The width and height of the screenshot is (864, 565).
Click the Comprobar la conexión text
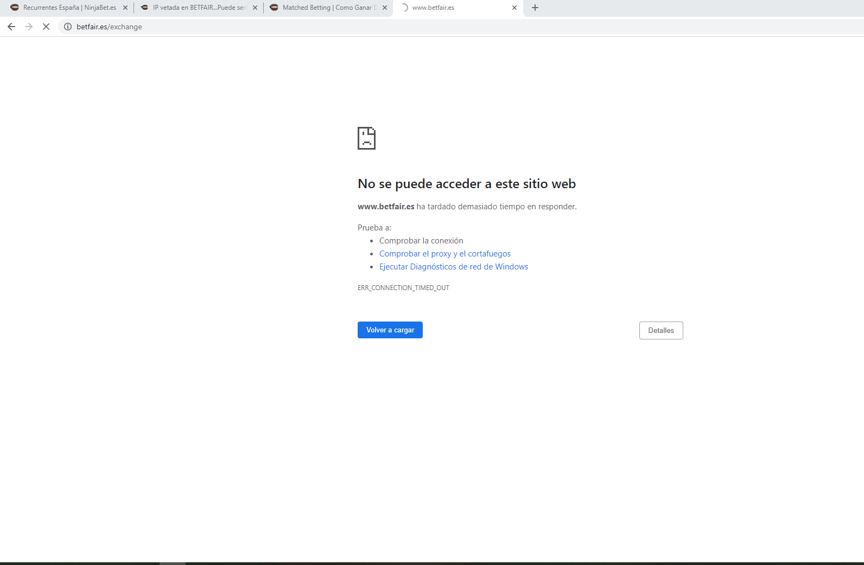point(421,241)
